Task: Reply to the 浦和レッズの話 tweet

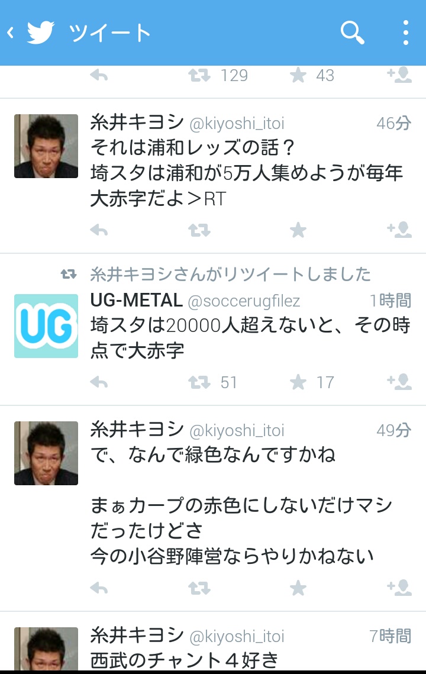Action: (x=99, y=231)
